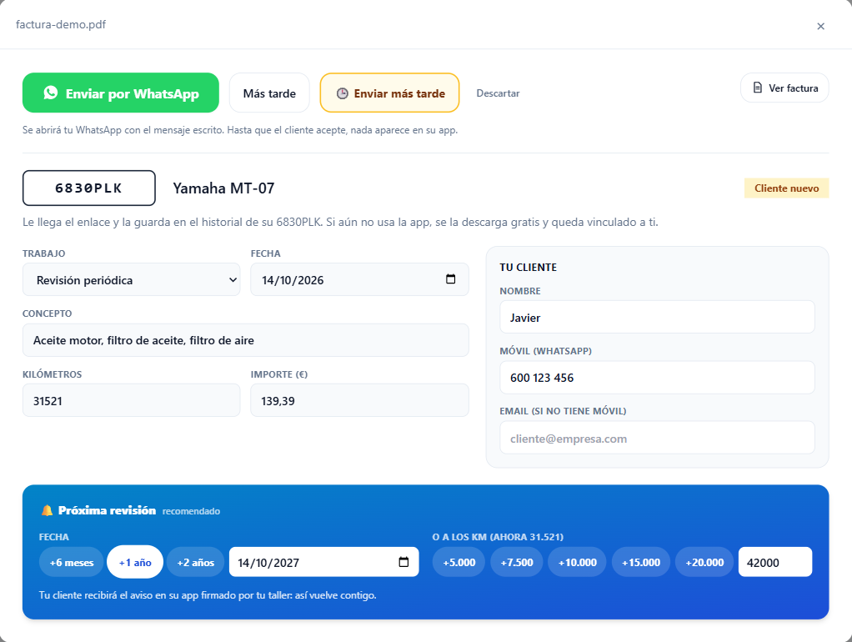Click the Cliente nuevo badge
Viewport: 852px width, 642px height.
[x=787, y=188]
